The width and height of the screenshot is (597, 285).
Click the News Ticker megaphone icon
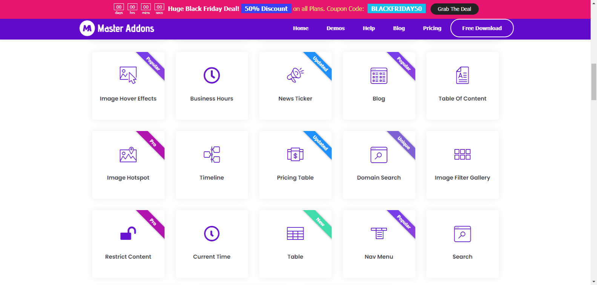(x=295, y=75)
